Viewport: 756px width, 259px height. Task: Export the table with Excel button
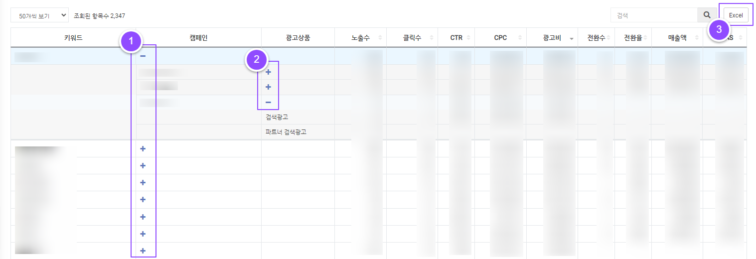(x=736, y=15)
